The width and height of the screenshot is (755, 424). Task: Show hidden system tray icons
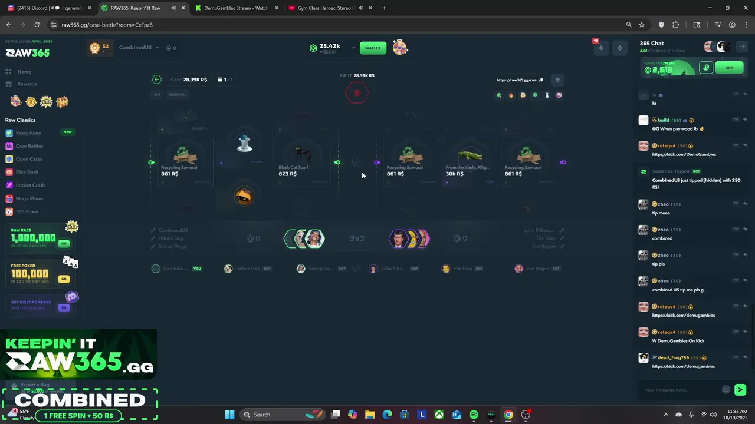click(x=666, y=415)
